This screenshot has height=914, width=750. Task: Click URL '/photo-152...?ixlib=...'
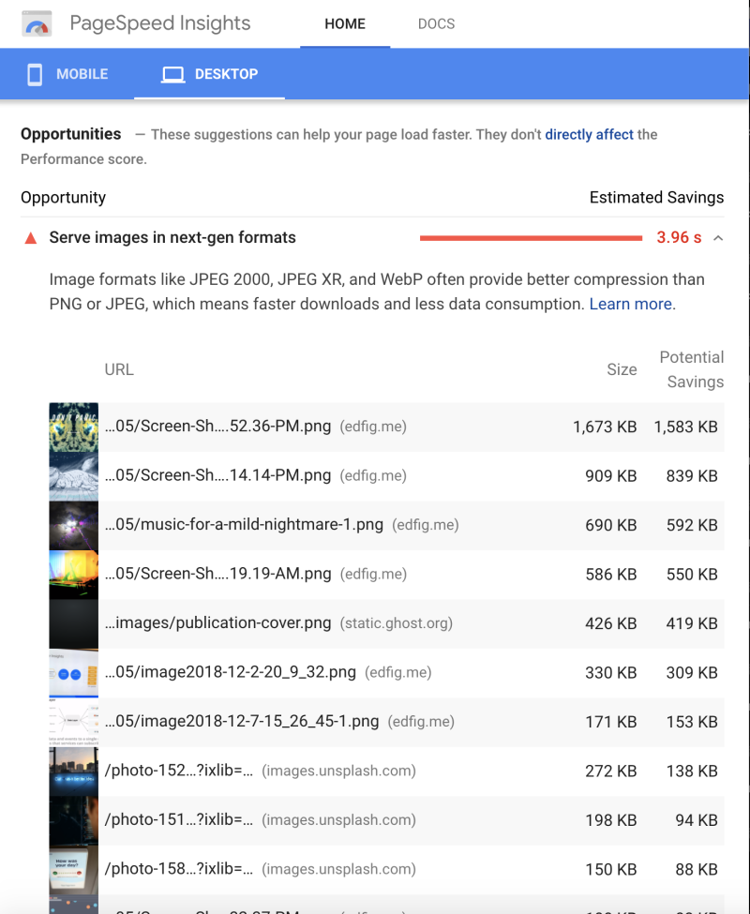click(179, 771)
